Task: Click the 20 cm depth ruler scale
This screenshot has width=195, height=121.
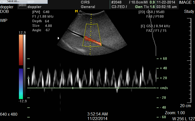Action: coord(189,60)
